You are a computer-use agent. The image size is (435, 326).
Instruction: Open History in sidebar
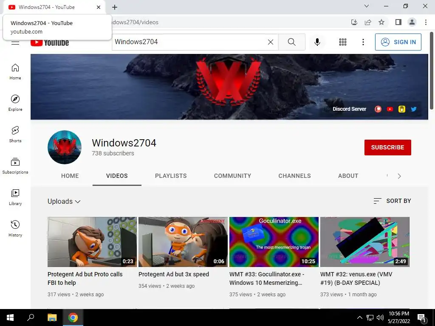pyautogui.click(x=15, y=228)
